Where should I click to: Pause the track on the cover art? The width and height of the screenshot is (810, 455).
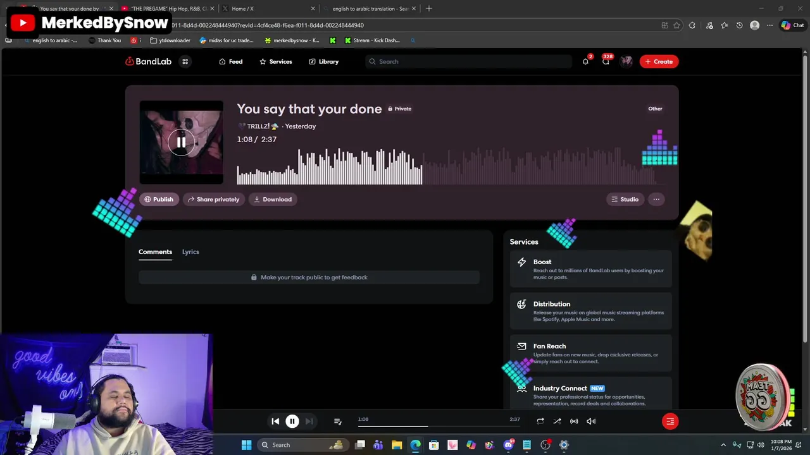point(181,142)
